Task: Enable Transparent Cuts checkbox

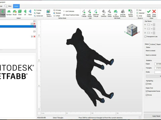Action: pyautogui.click(x=145, y=37)
